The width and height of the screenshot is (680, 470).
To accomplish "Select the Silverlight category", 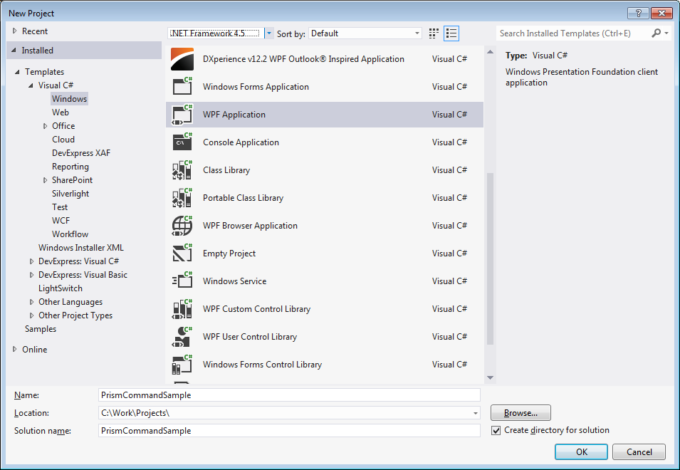I will 70,194.
